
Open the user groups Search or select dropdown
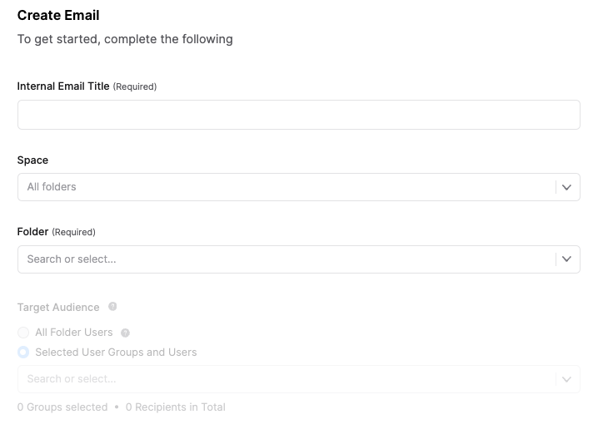point(299,379)
